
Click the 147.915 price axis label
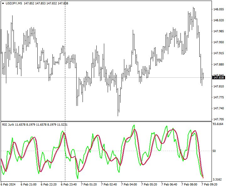click(218, 53)
